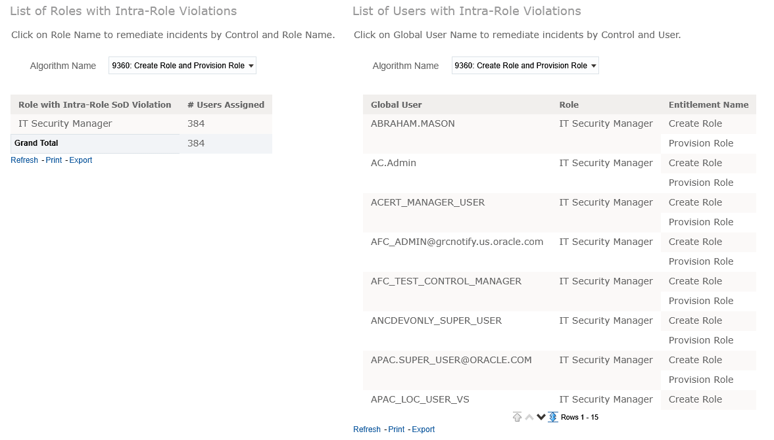Refresh the Roles with Intra-Role Violations list
Image resolution: width=774 pixels, height=440 pixels.
24,160
